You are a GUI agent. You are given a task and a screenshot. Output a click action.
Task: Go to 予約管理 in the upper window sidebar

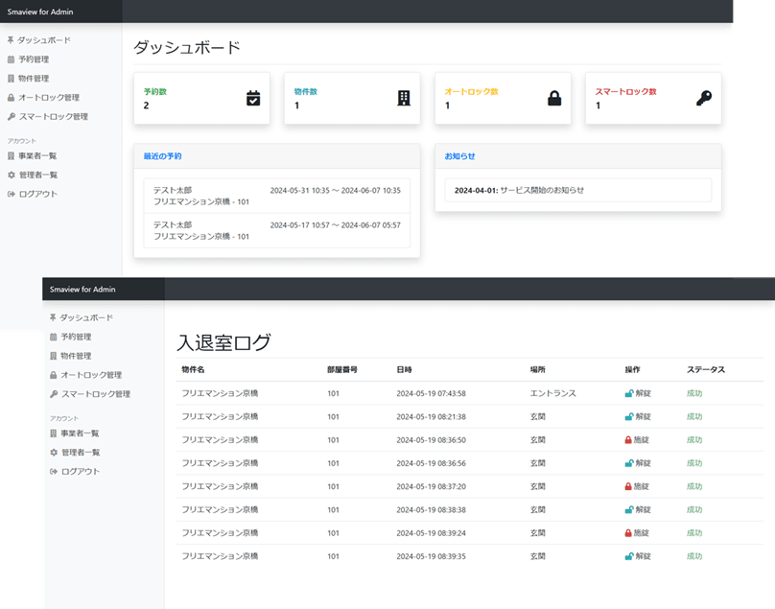click(x=34, y=59)
